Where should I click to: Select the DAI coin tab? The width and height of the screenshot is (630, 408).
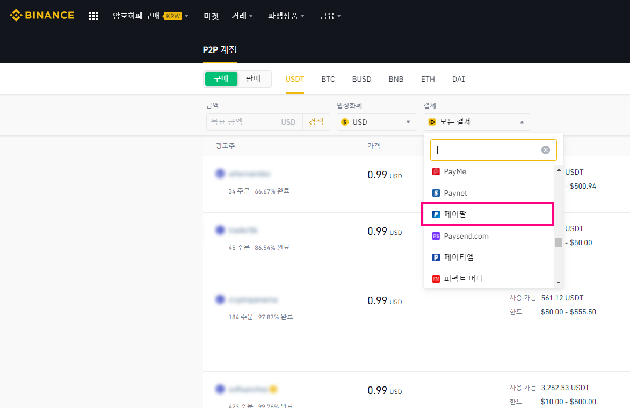(x=459, y=79)
